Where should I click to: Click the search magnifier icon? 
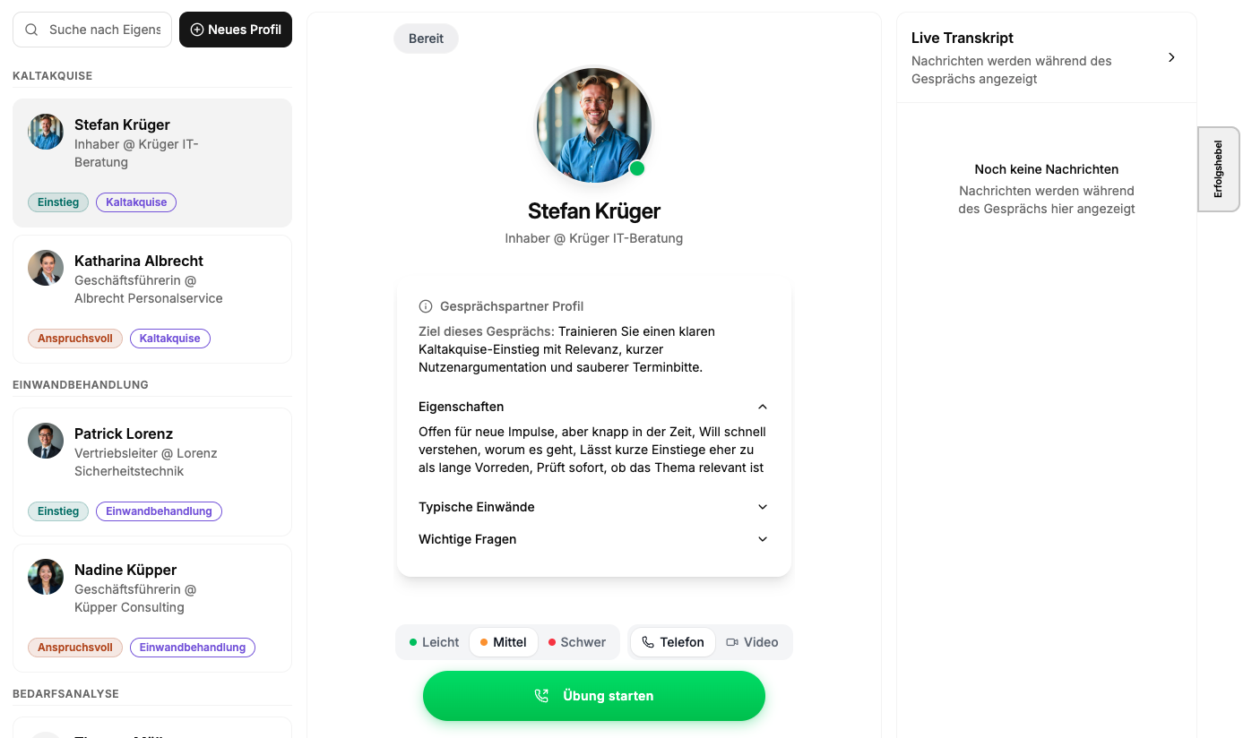(31, 30)
